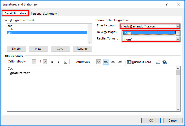The height and width of the screenshot is (126, 185).
Task: Click the edit signature scrollbar thumb
Action: (x=178, y=72)
